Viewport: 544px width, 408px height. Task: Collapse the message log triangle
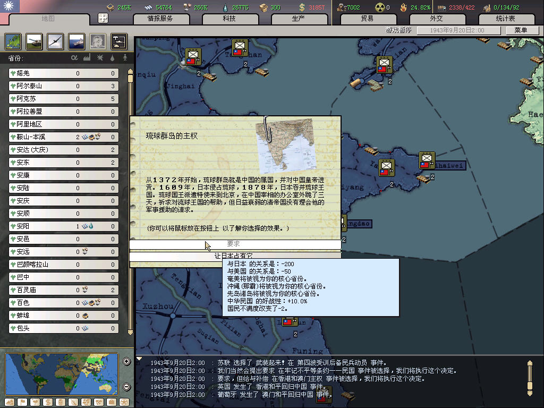point(139,359)
